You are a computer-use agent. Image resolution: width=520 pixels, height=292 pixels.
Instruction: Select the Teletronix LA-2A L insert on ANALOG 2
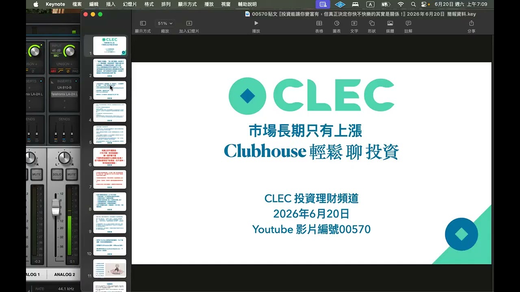pos(64,94)
